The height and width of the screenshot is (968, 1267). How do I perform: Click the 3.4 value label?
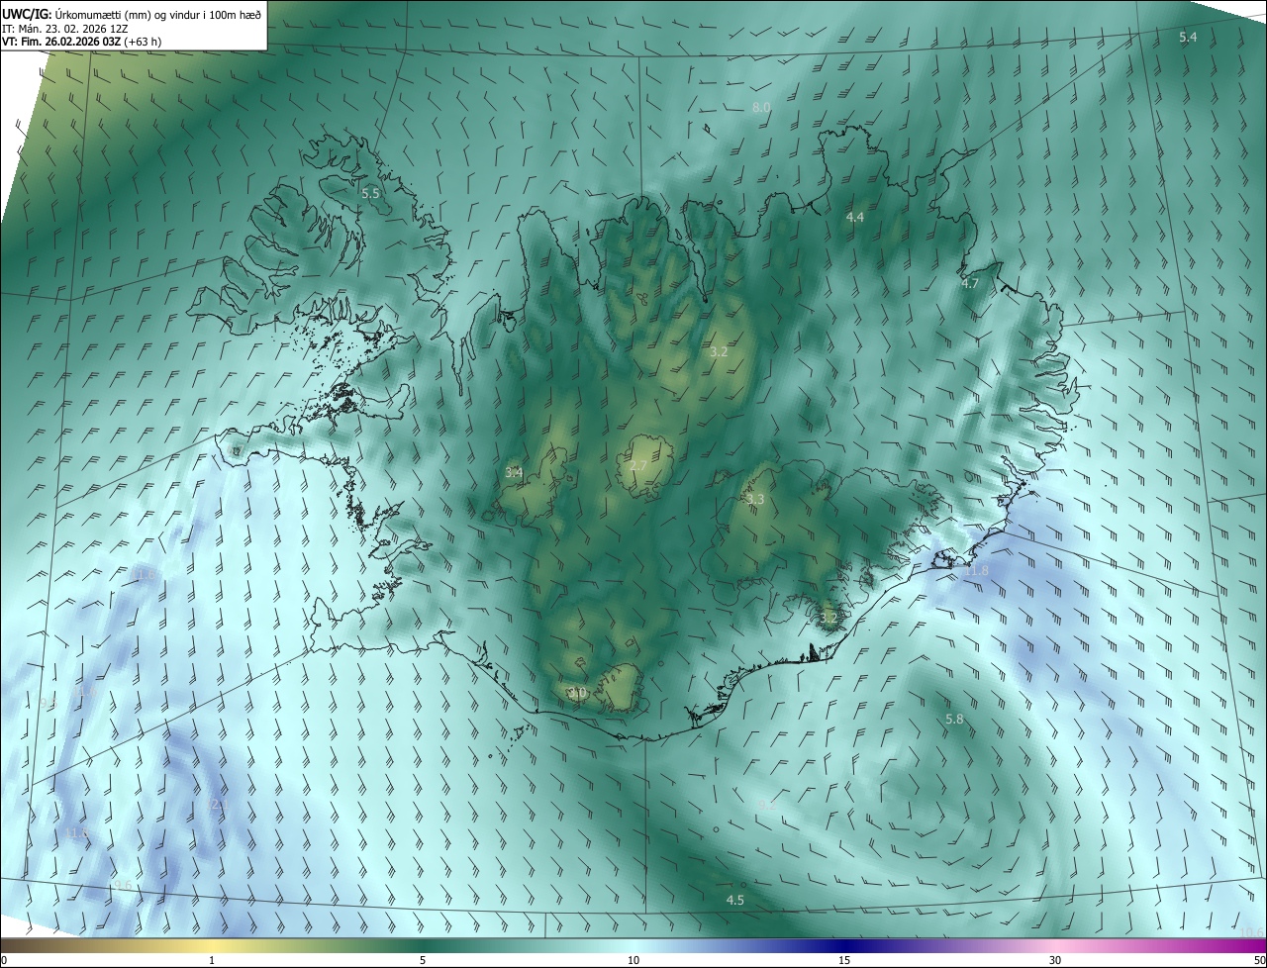point(514,473)
